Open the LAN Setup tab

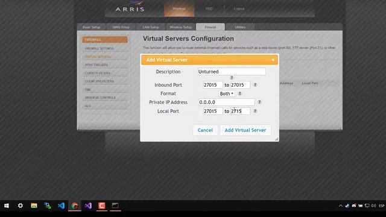pyautogui.click(x=151, y=27)
